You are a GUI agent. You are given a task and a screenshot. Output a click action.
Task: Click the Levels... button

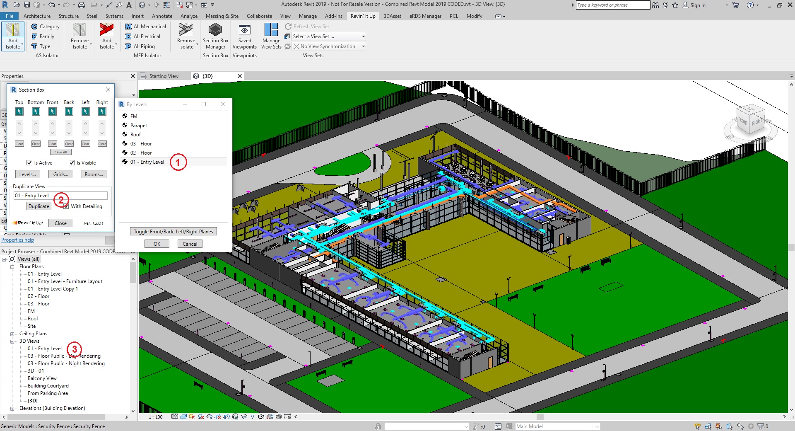click(28, 174)
